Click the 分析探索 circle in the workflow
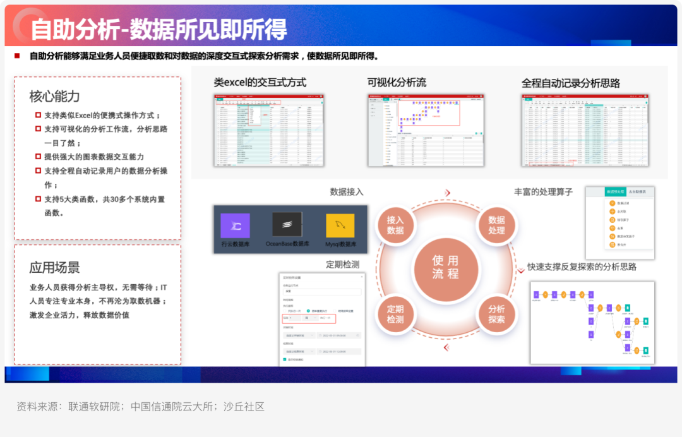This screenshot has height=437, width=682. tap(496, 314)
